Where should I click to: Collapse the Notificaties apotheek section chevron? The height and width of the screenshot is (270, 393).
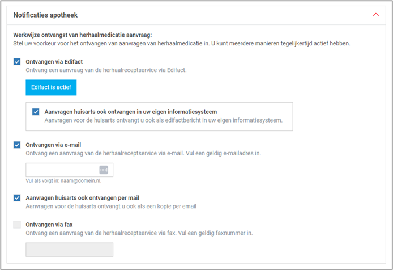point(376,15)
